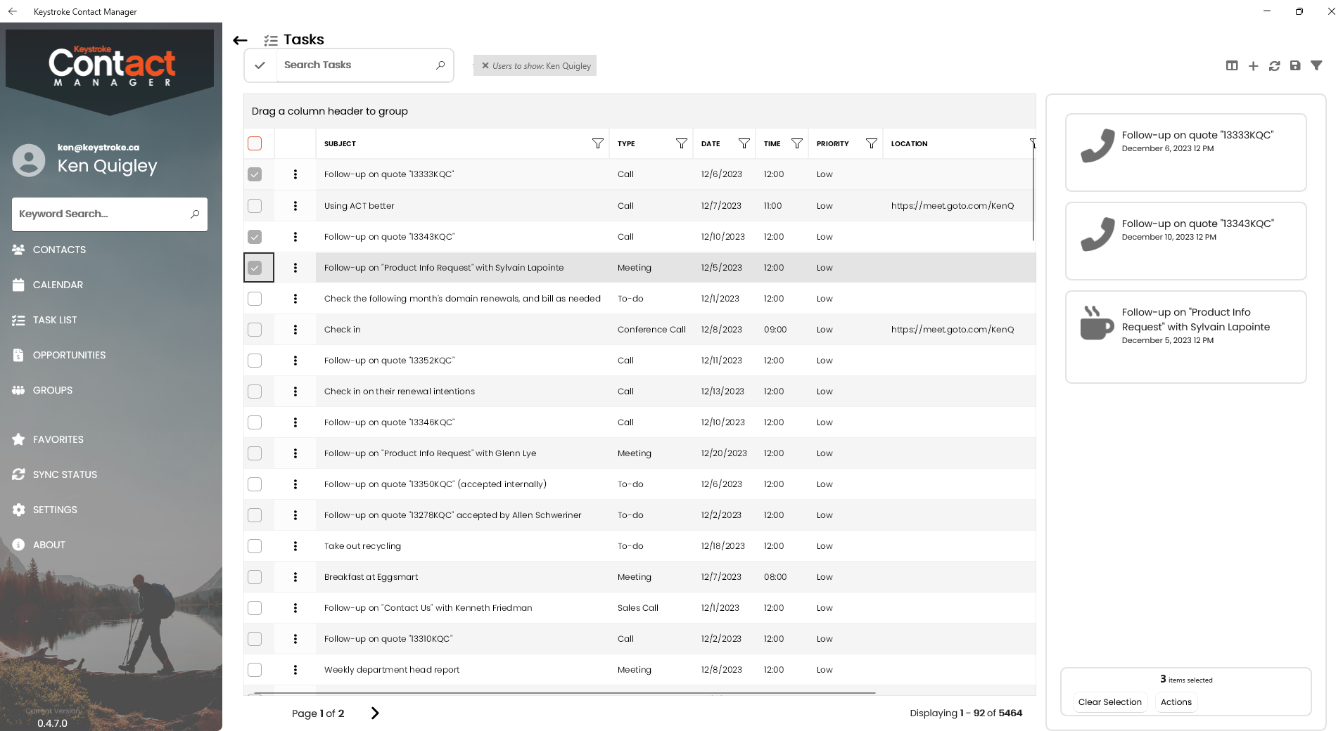The height and width of the screenshot is (731, 1343).
Task: Open row menu for Using ACT better
Action: 295,206
